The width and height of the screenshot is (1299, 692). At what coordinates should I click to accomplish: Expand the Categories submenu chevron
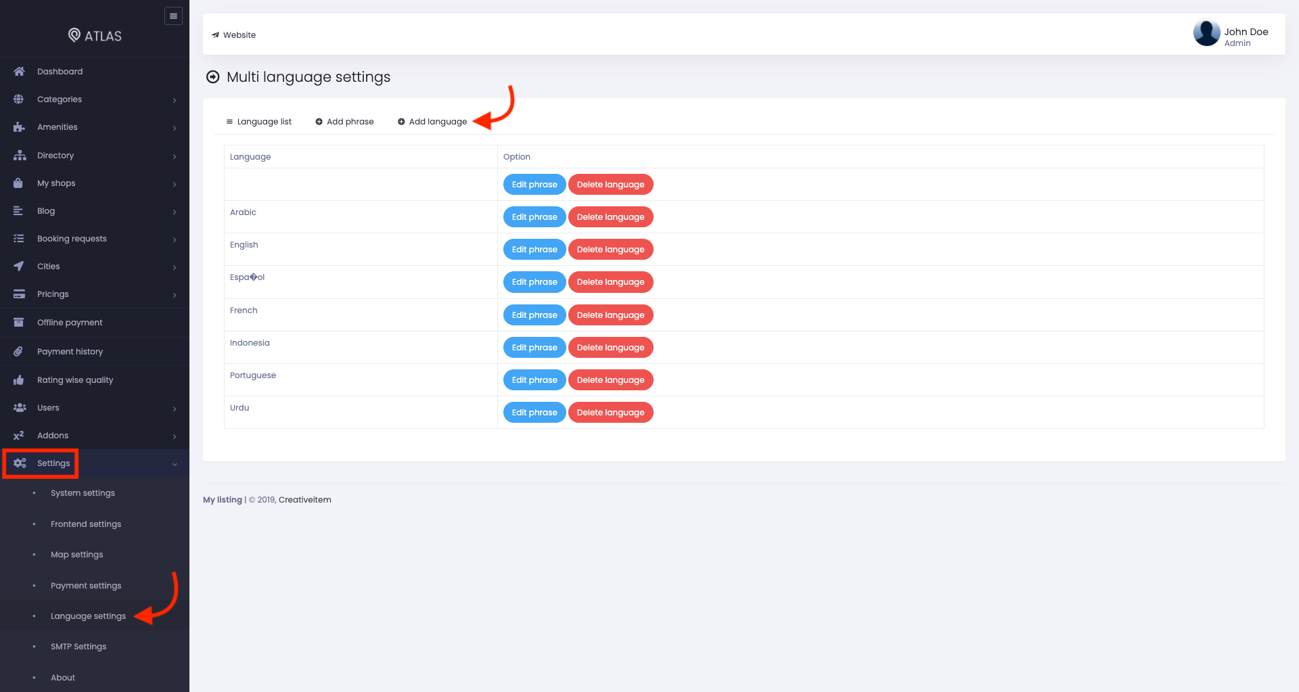pyautogui.click(x=175, y=100)
